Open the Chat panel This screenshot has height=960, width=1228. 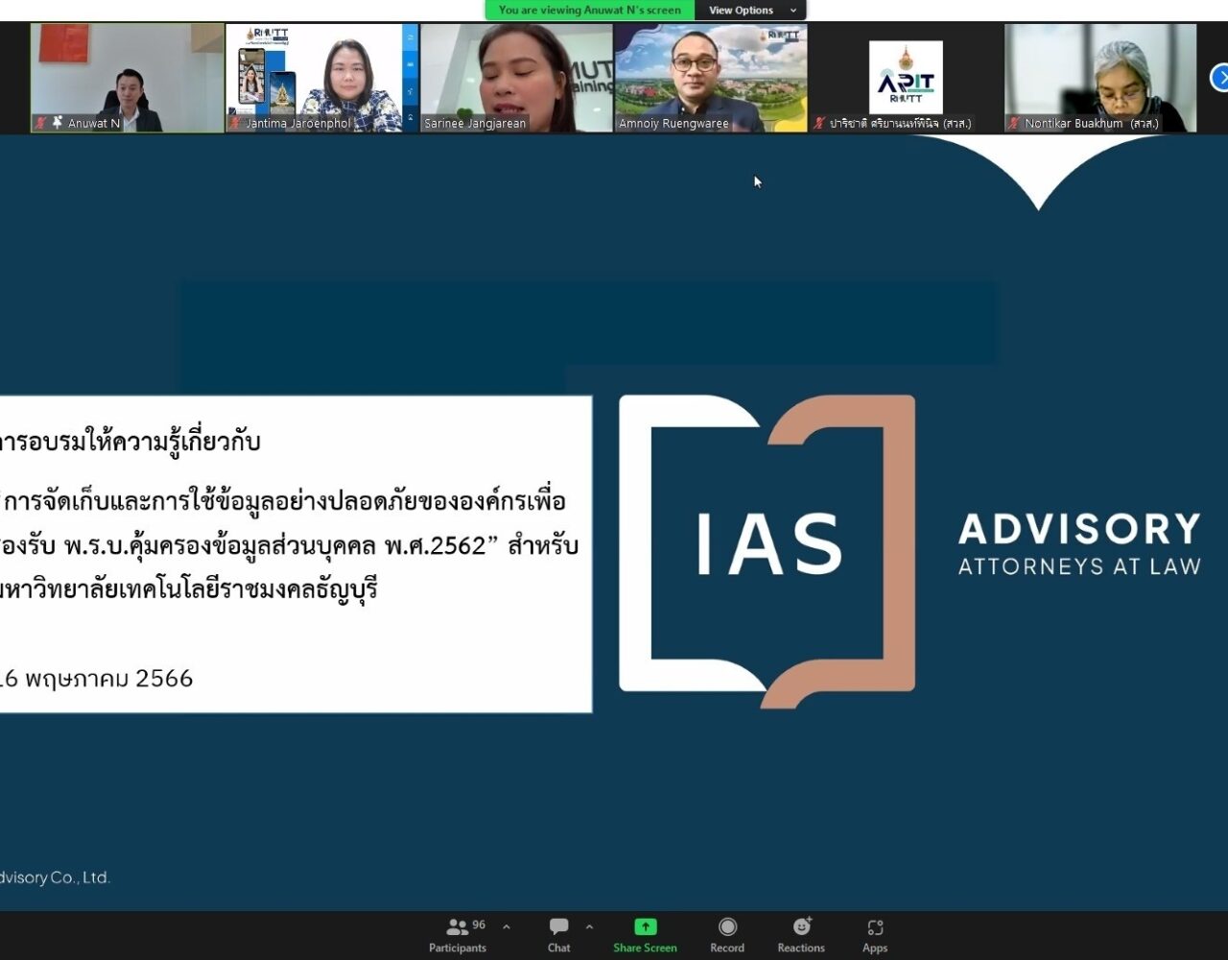[x=559, y=936]
